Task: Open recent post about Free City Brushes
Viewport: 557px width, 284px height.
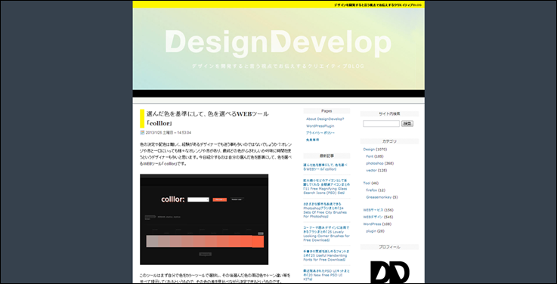Action: point(326,210)
